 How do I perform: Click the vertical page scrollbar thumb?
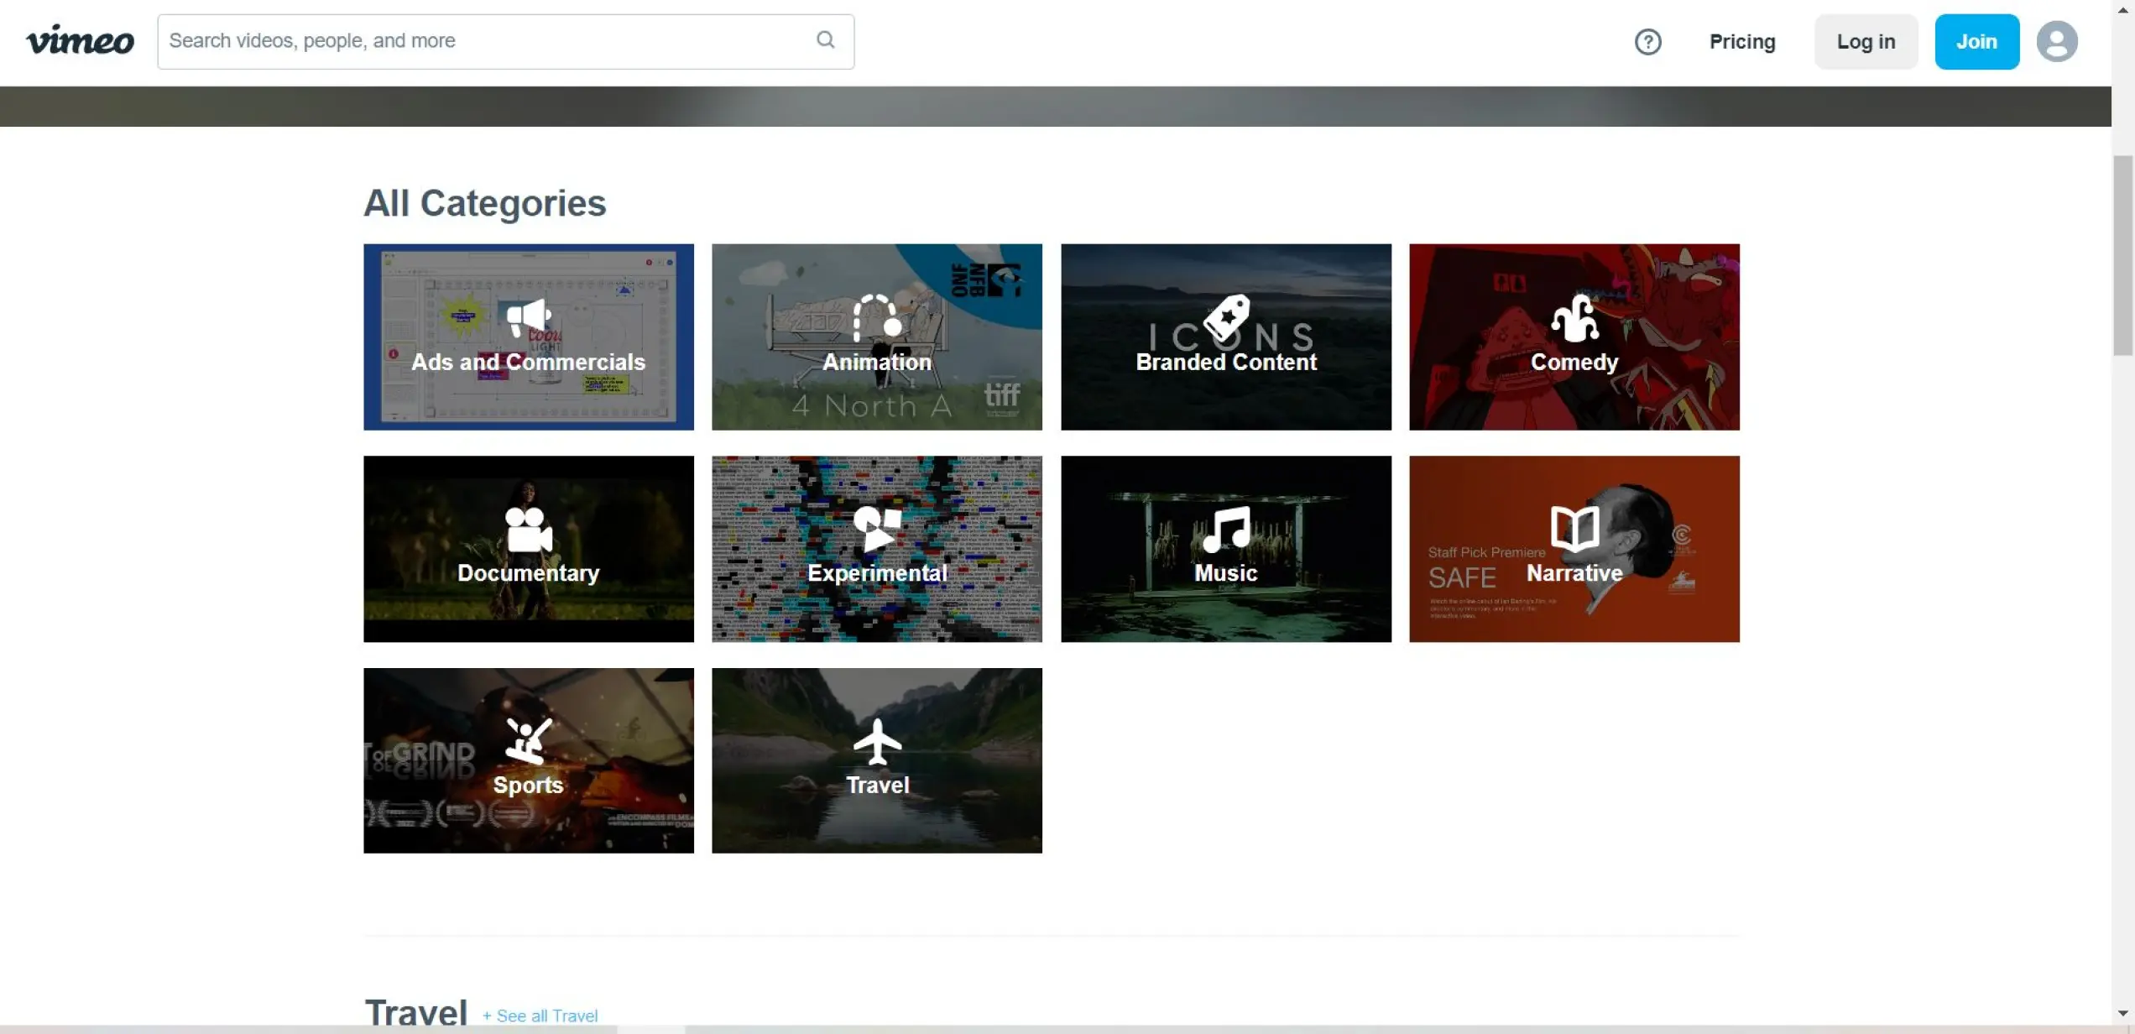(2122, 256)
